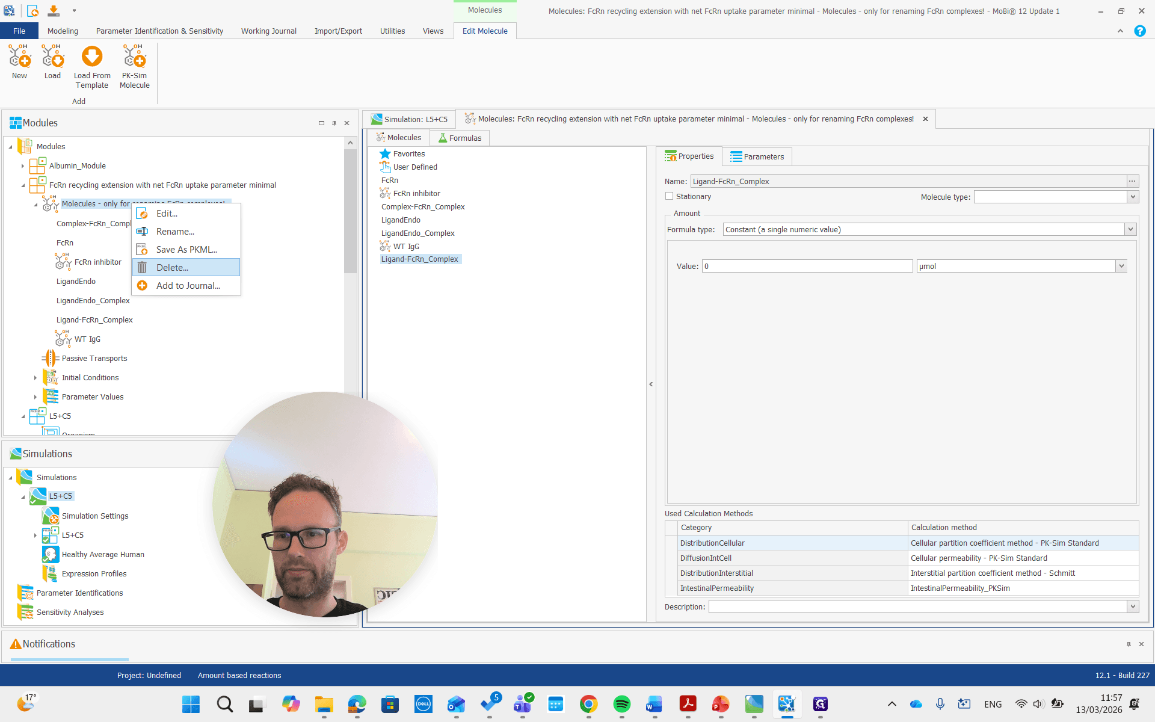Click the New molecule icon
The height and width of the screenshot is (722, 1155).
click(19, 57)
